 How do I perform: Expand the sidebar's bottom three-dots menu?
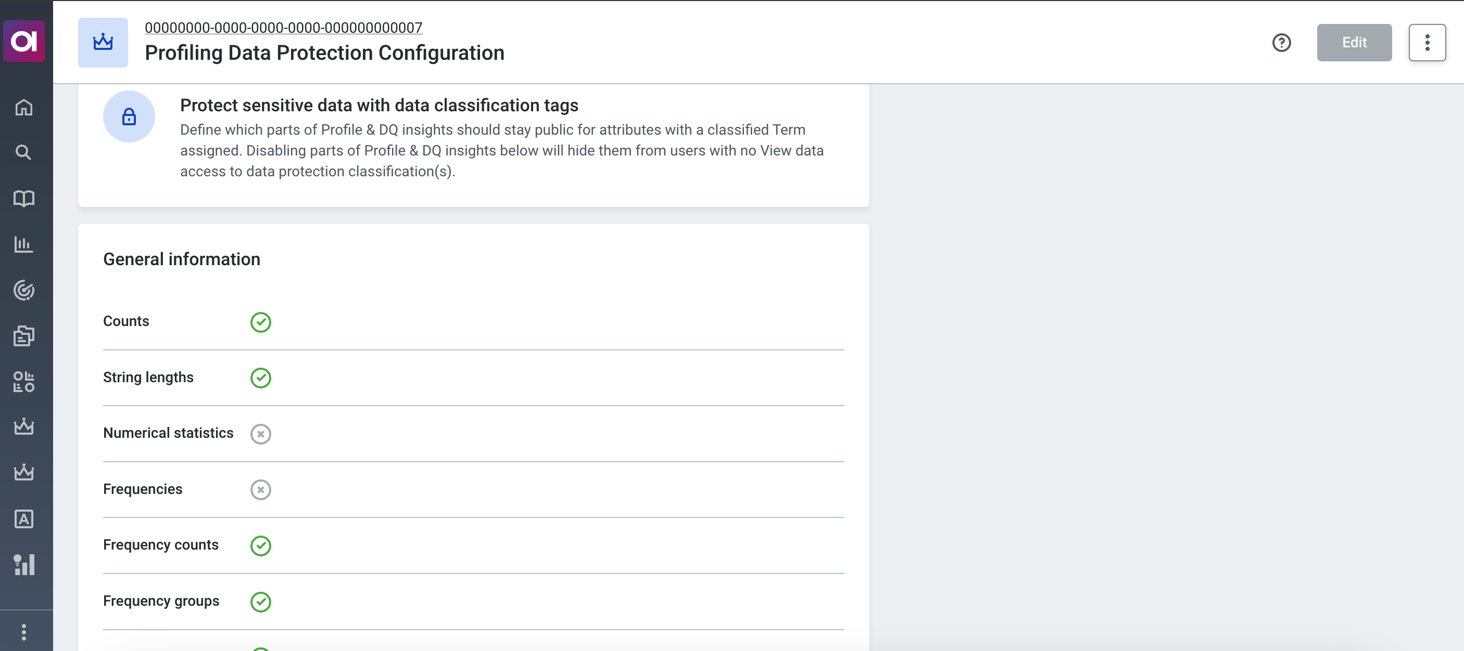[24, 632]
